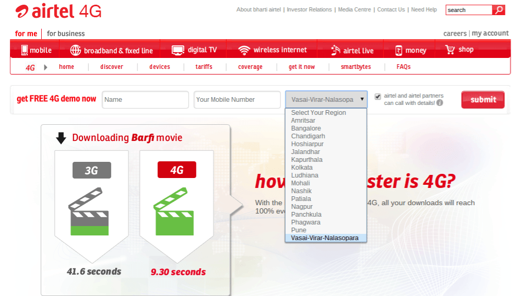Click the money phone icon

[x=398, y=51]
